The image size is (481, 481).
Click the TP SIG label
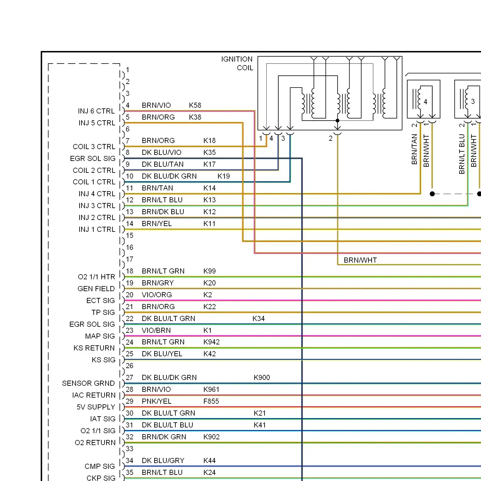click(103, 312)
